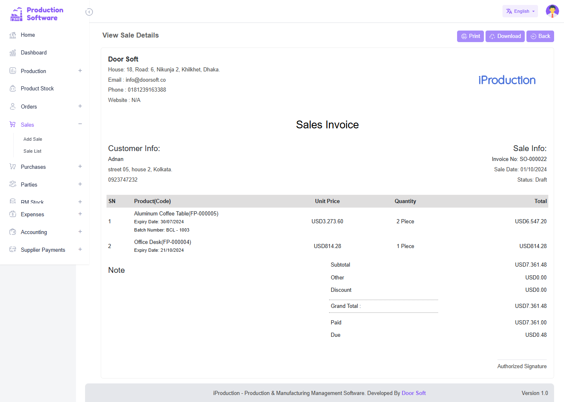The height and width of the screenshot is (402, 564).
Task: Collapse the Sales section in sidebar
Action: point(80,124)
